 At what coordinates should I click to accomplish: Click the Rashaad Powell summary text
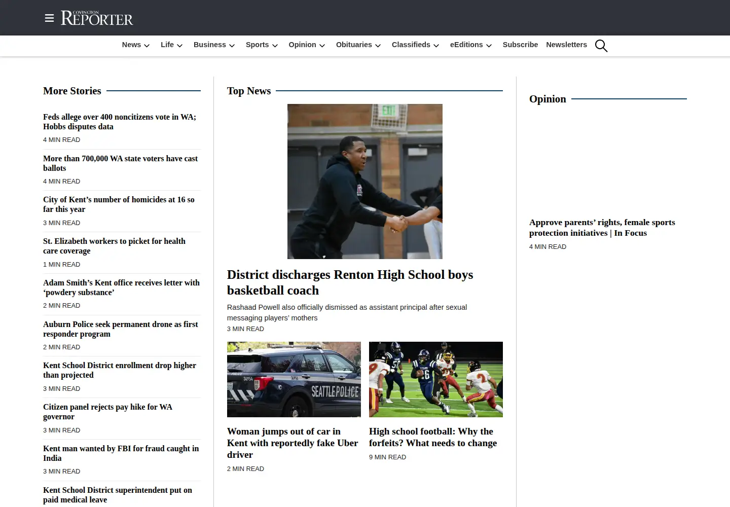coord(347,312)
